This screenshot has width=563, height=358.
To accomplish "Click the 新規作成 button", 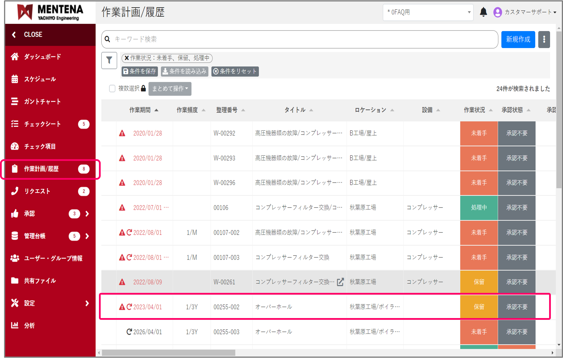I will click(518, 39).
